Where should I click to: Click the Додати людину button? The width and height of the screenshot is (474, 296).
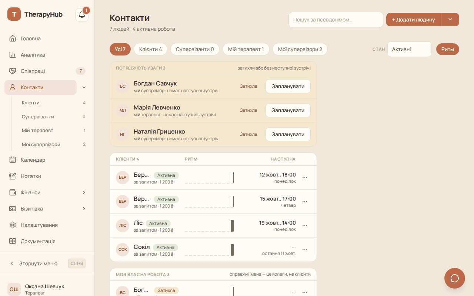414,20
